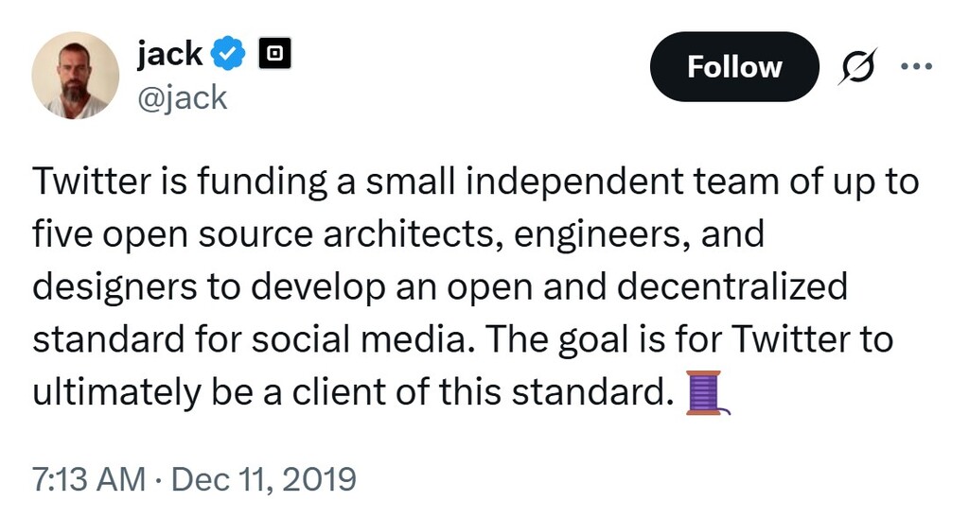Image resolution: width=969 pixels, height=518 pixels.
Task: Click the blue verified checkmark badge
Action: [x=227, y=55]
